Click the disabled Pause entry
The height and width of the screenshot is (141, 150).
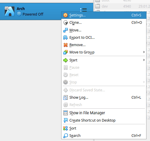point(104,68)
